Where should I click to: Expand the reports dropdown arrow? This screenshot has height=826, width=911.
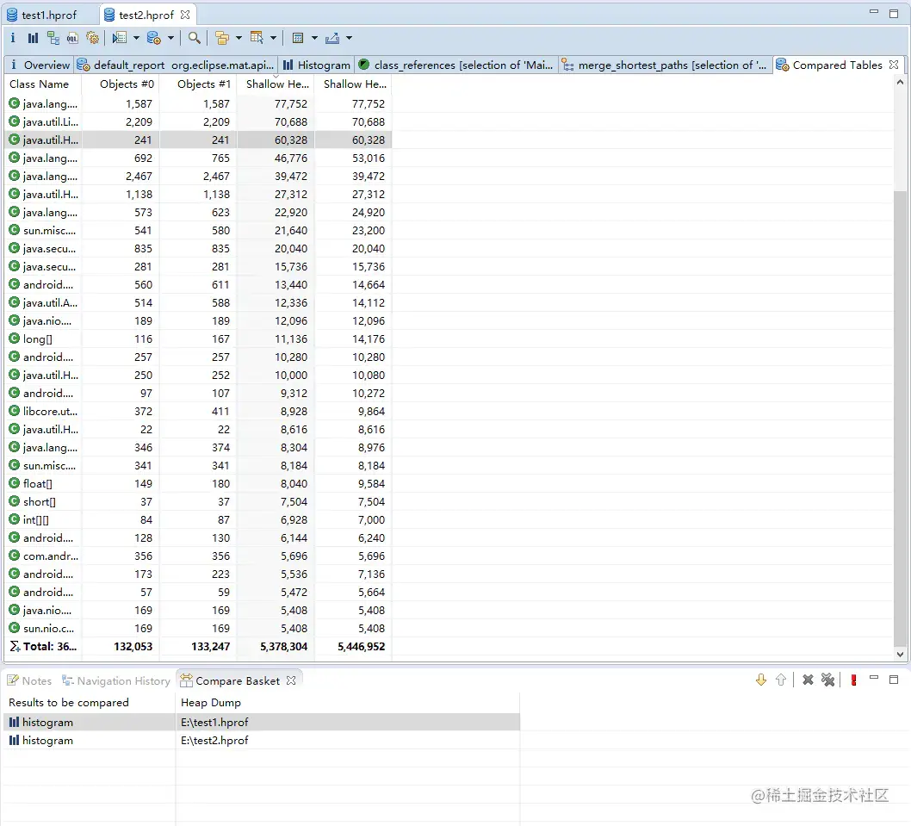(x=136, y=39)
